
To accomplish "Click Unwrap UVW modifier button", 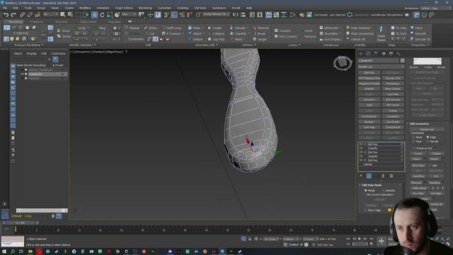I will coord(393,78).
